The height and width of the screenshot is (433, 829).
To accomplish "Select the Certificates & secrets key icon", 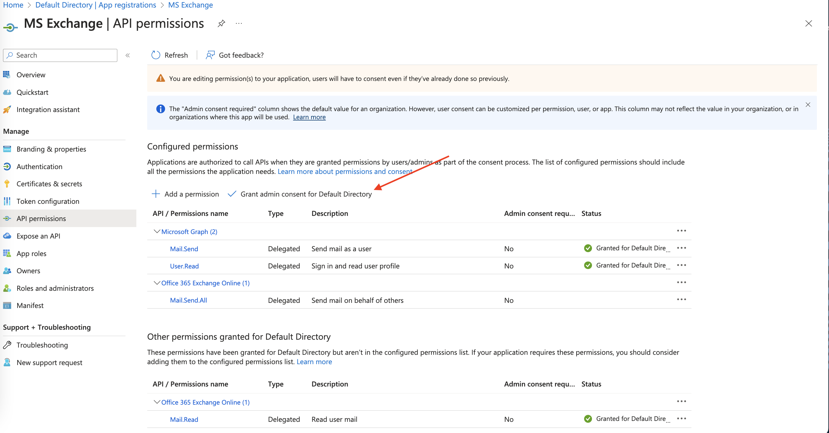I will (x=7, y=184).
